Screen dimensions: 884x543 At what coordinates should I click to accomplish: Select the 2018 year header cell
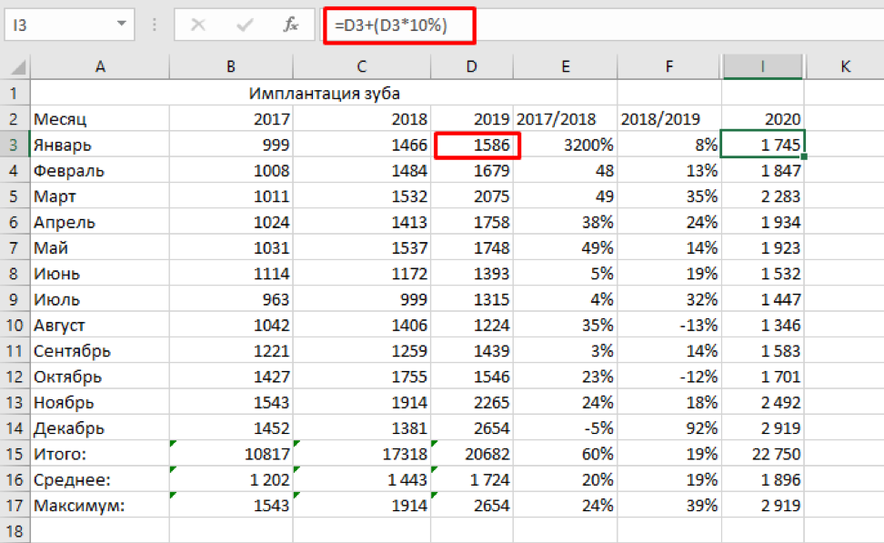click(362, 119)
